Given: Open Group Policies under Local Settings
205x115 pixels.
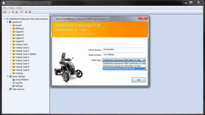Looking at the screenshot, I should 22,80.
